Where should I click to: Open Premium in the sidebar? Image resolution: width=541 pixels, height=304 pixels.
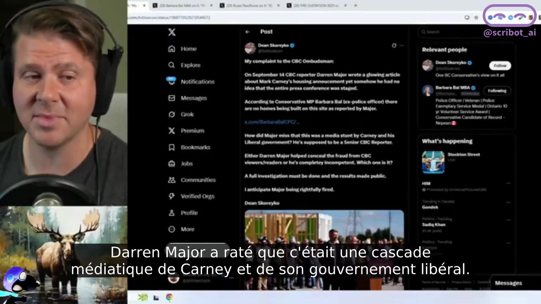(186, 131)
